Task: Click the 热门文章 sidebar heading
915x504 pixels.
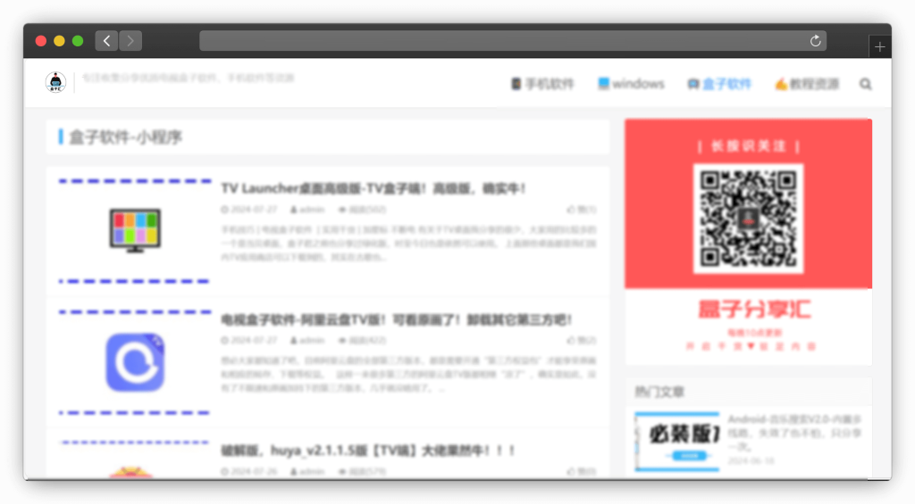Action: click(x=659, y=392)
